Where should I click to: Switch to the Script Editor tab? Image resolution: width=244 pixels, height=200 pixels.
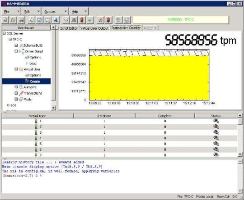[69, 28]
